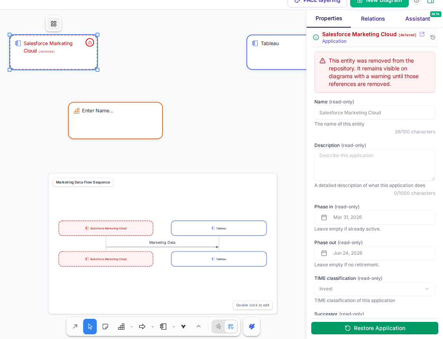Click the capability icon on Enter Name card
Screen dimensions: 443x339
(x=77, y=111)
